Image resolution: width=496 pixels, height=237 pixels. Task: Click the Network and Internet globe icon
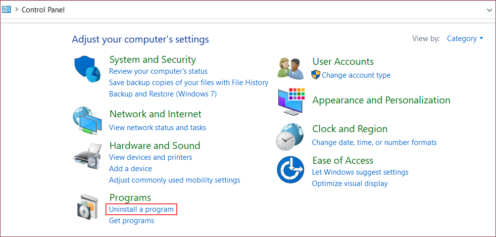pyautogui.click(x=87, y=121)
